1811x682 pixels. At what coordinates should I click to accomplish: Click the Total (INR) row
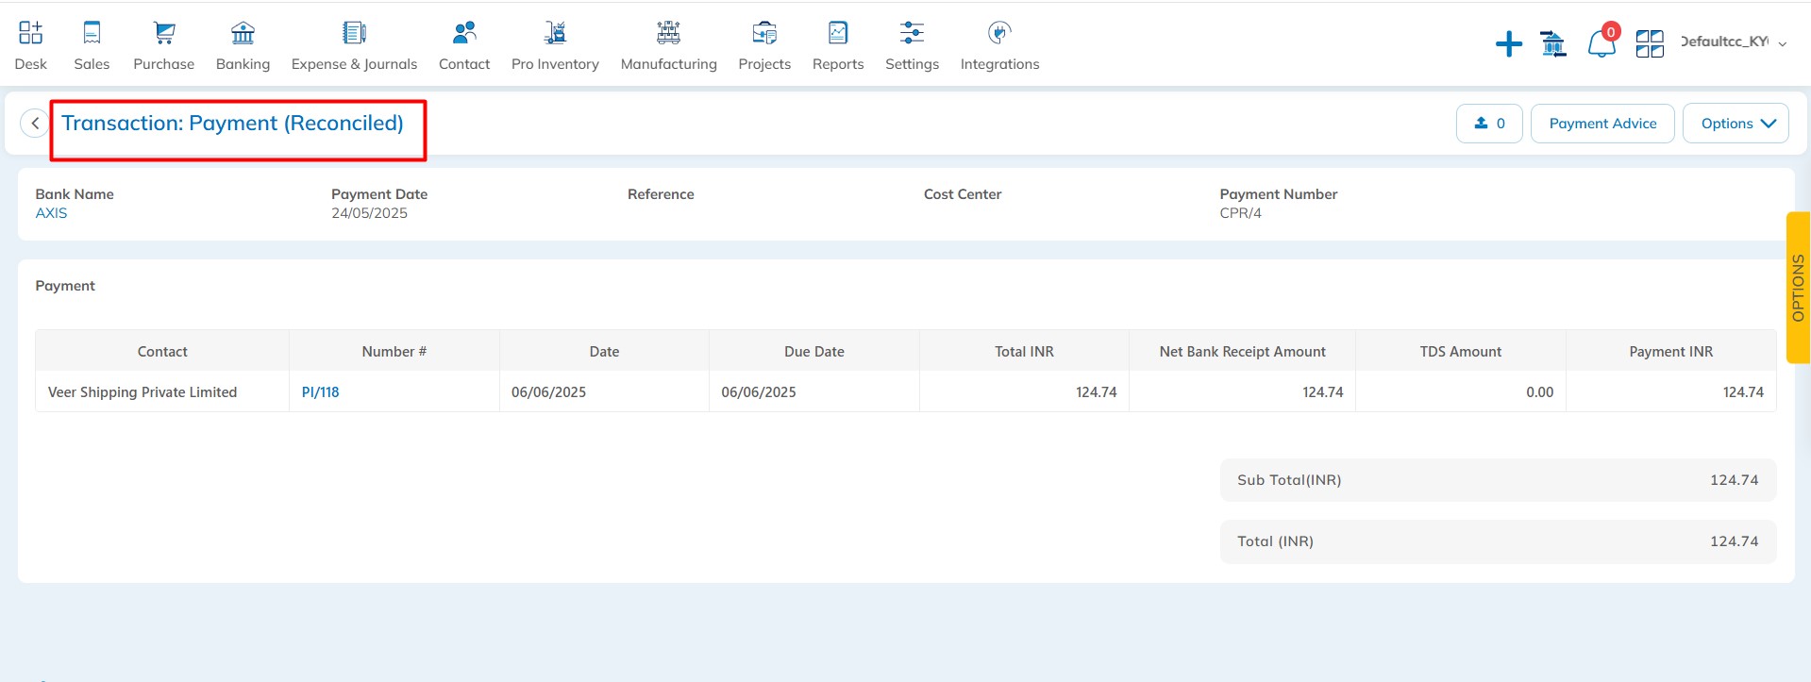point(1498,541)
